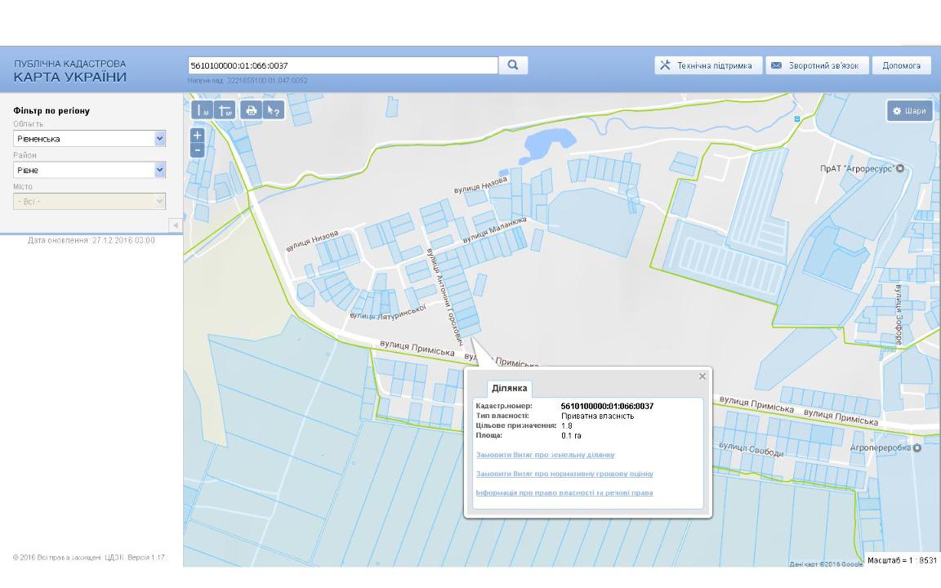Viewport: 941px width, 588px height.
Task: Open the Шари layers panel
Action: click(910, 111)
